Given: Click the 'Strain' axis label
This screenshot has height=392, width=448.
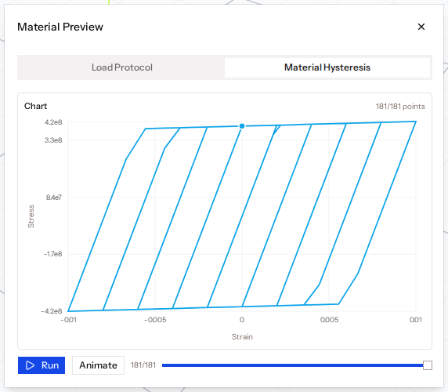Looking at the screenshot, I should pos(242,337).
